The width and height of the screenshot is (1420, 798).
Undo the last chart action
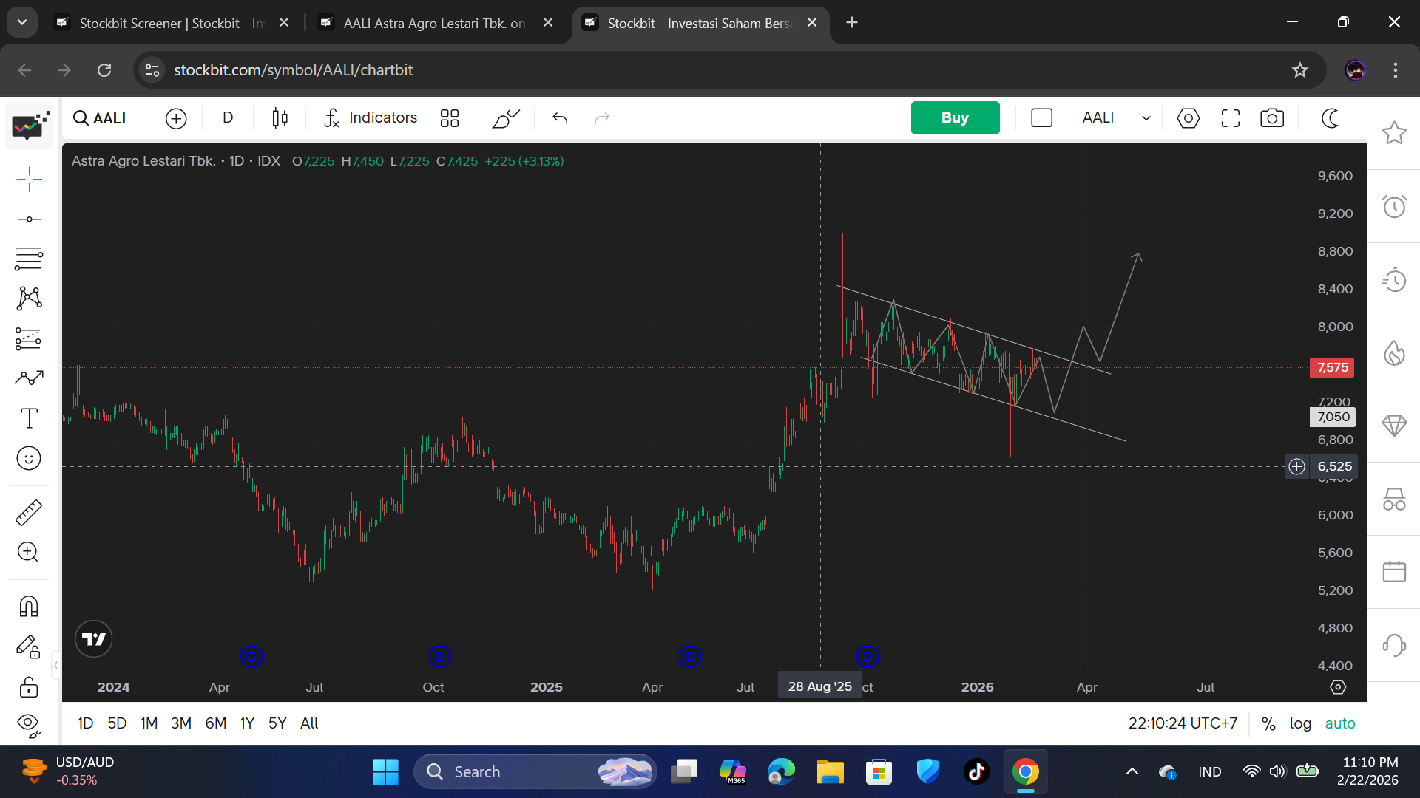560,118
